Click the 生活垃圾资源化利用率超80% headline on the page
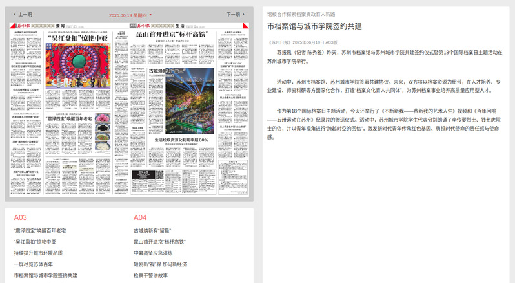The height and width of the screenshot is (283, 515). tap(180, 140)
